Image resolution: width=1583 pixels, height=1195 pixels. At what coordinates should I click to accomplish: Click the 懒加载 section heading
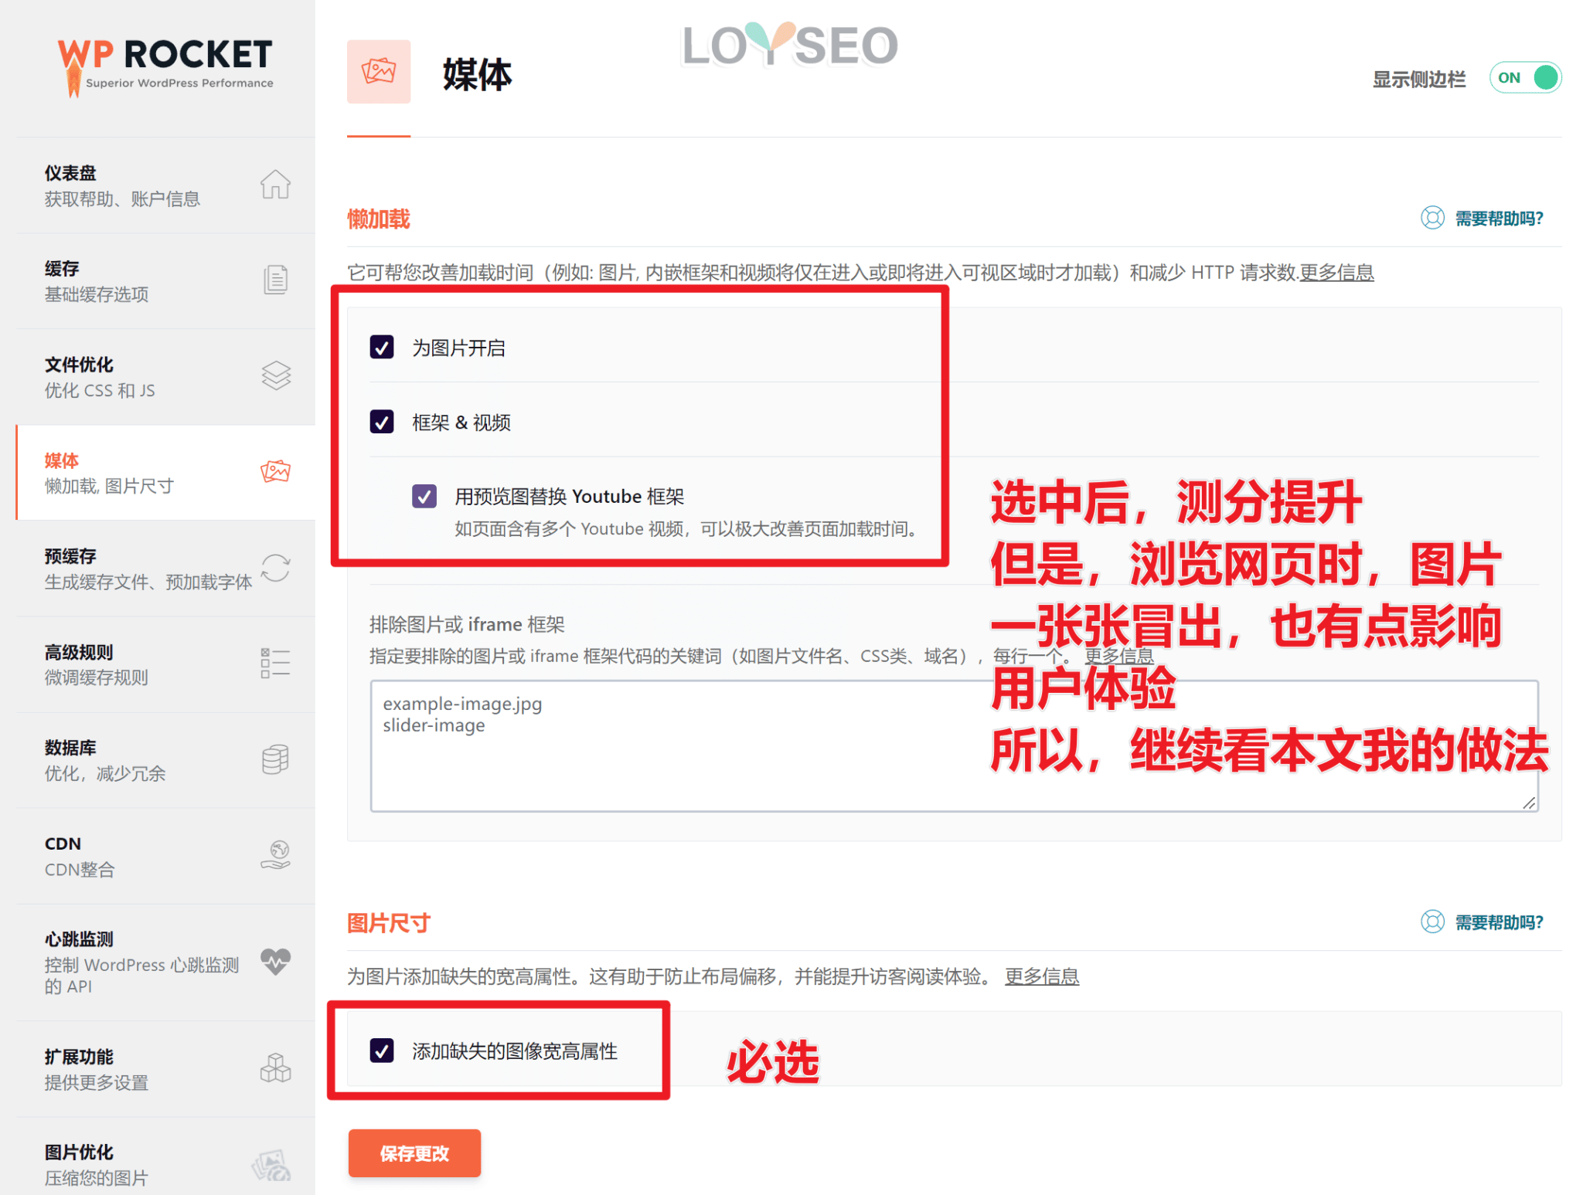[379, 219]
